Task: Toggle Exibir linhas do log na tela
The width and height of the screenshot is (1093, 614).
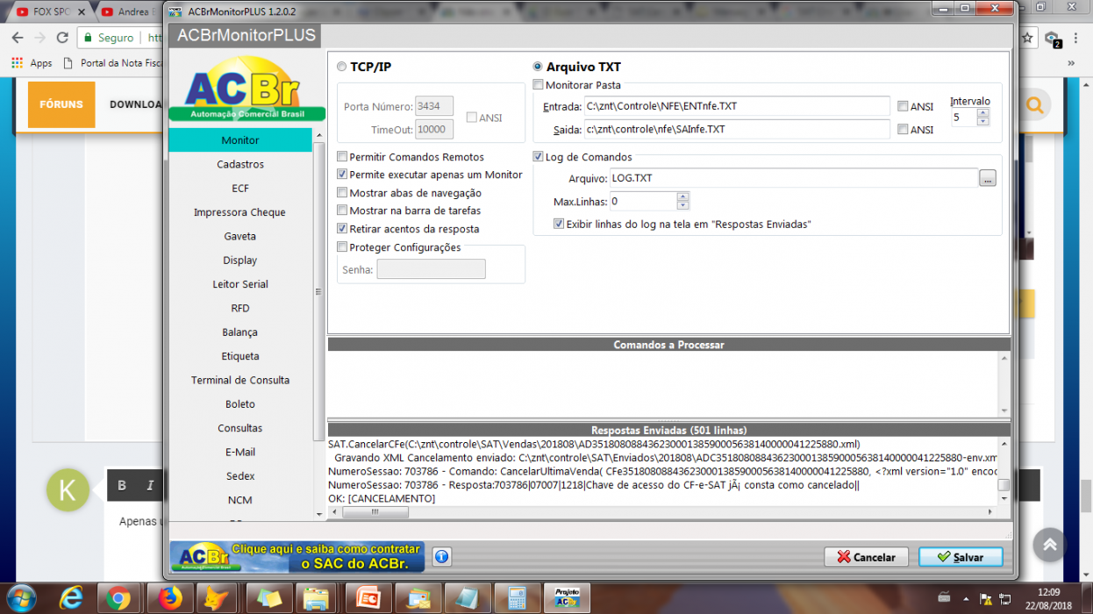Action: coord(559,225)
